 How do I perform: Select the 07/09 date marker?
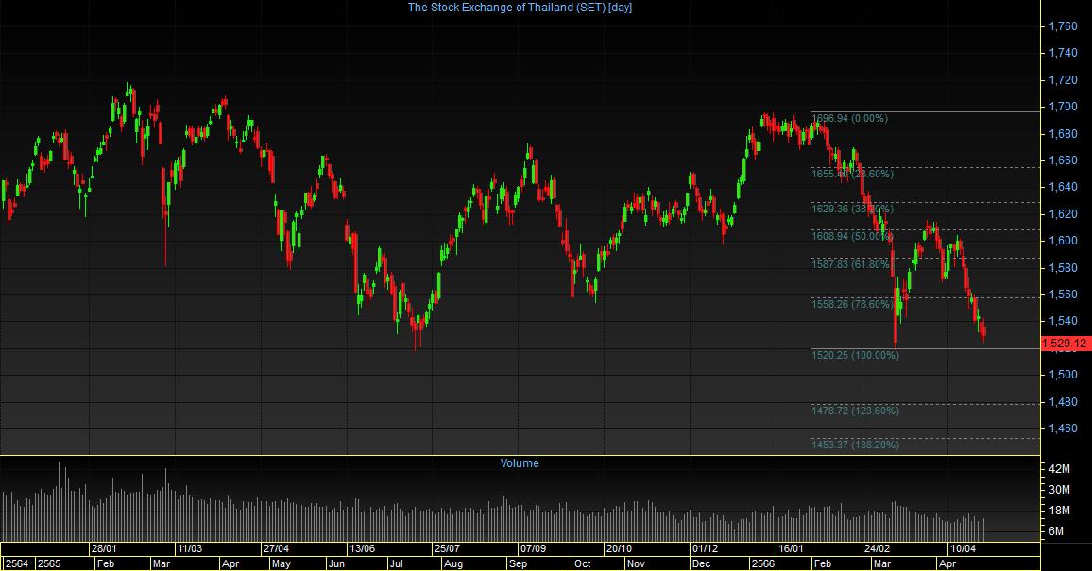533,548
